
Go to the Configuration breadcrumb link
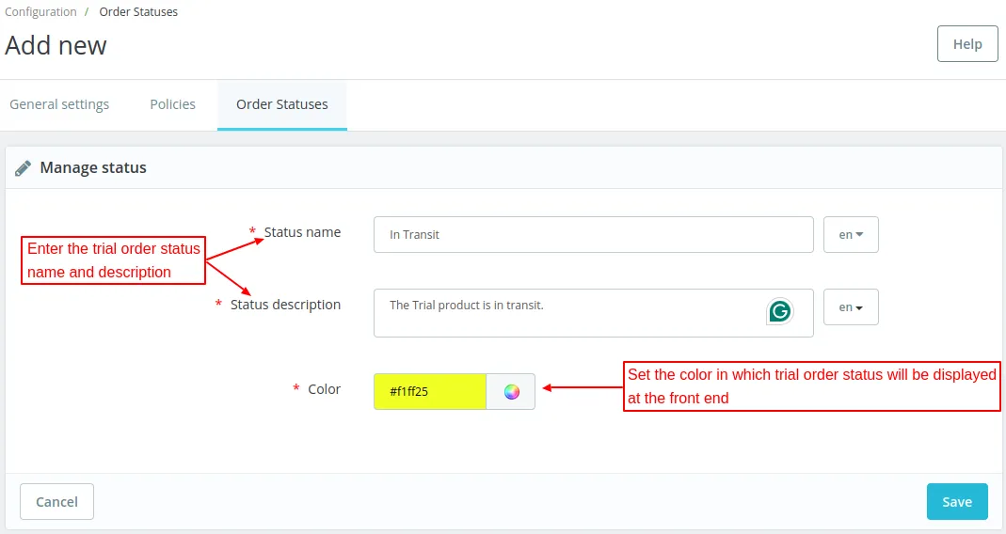pos(40,12)
